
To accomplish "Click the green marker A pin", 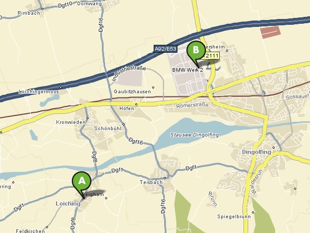I will tap(81, 183).
